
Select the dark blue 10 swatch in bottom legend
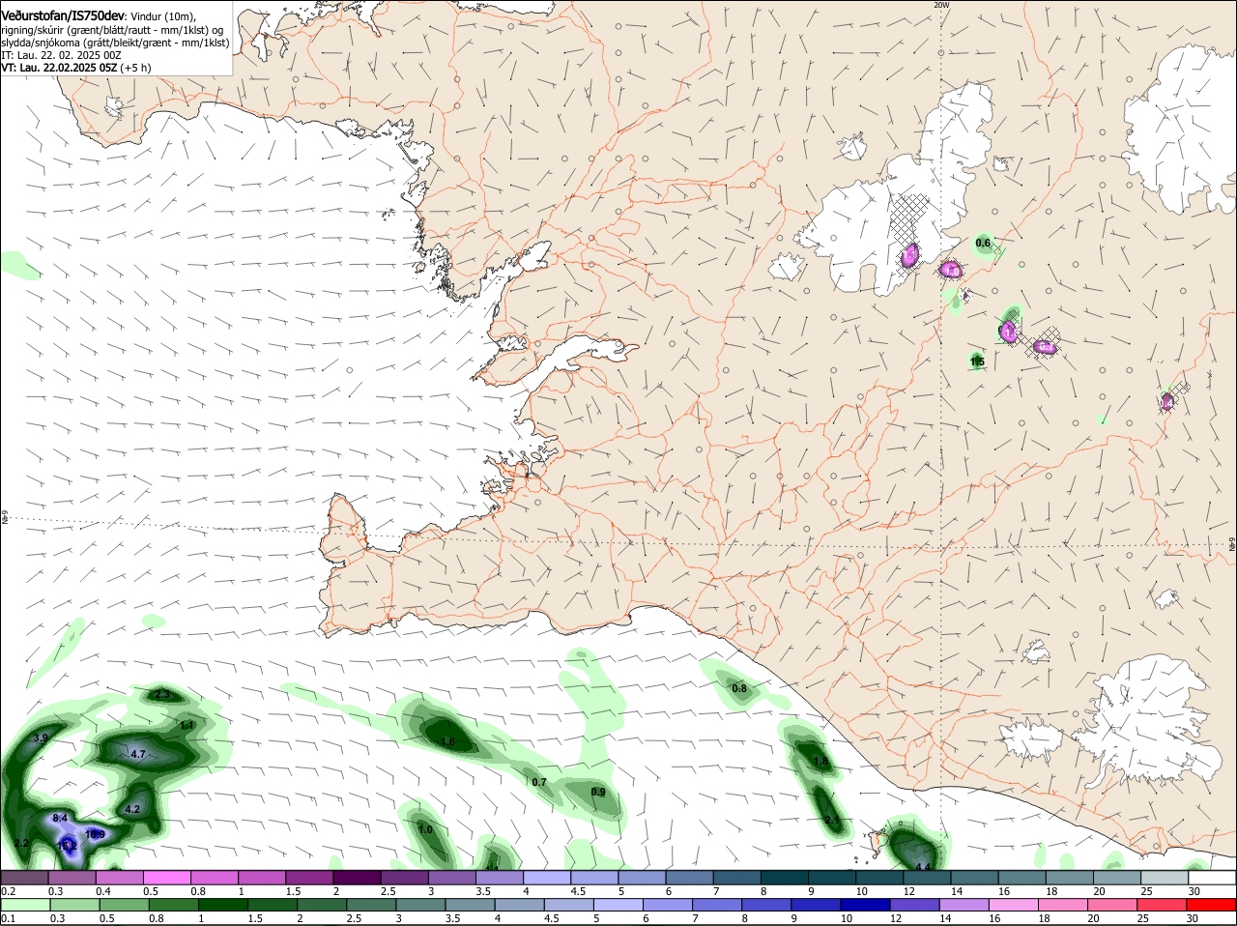(x=866, y=905)
